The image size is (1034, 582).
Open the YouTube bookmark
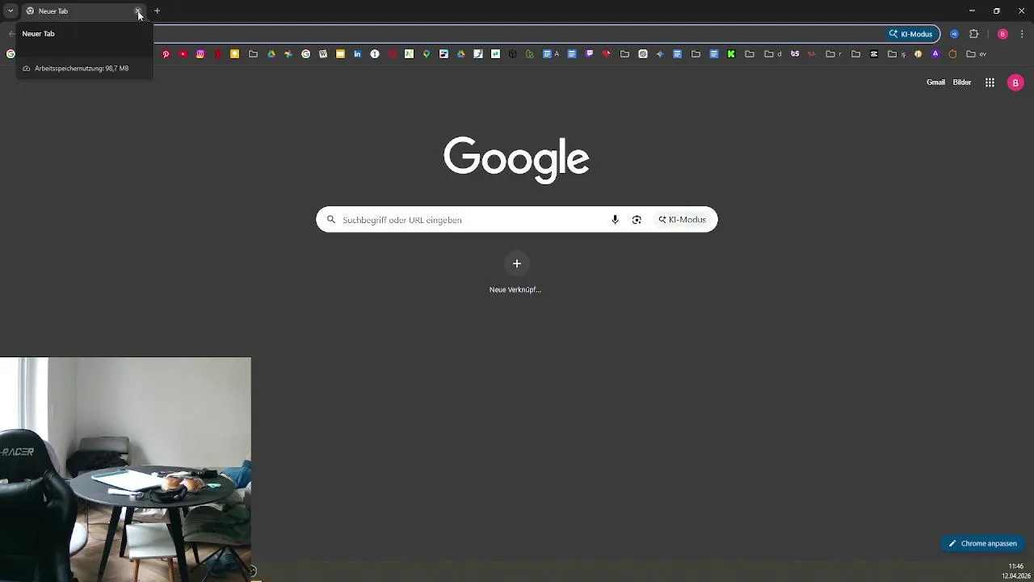click(x=183, y=54)
